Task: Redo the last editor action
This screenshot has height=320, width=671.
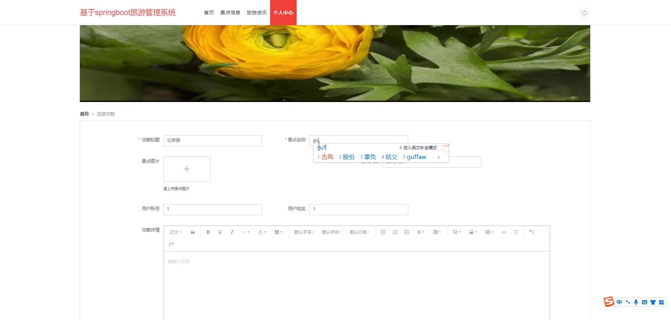Action: click(171, 245)
